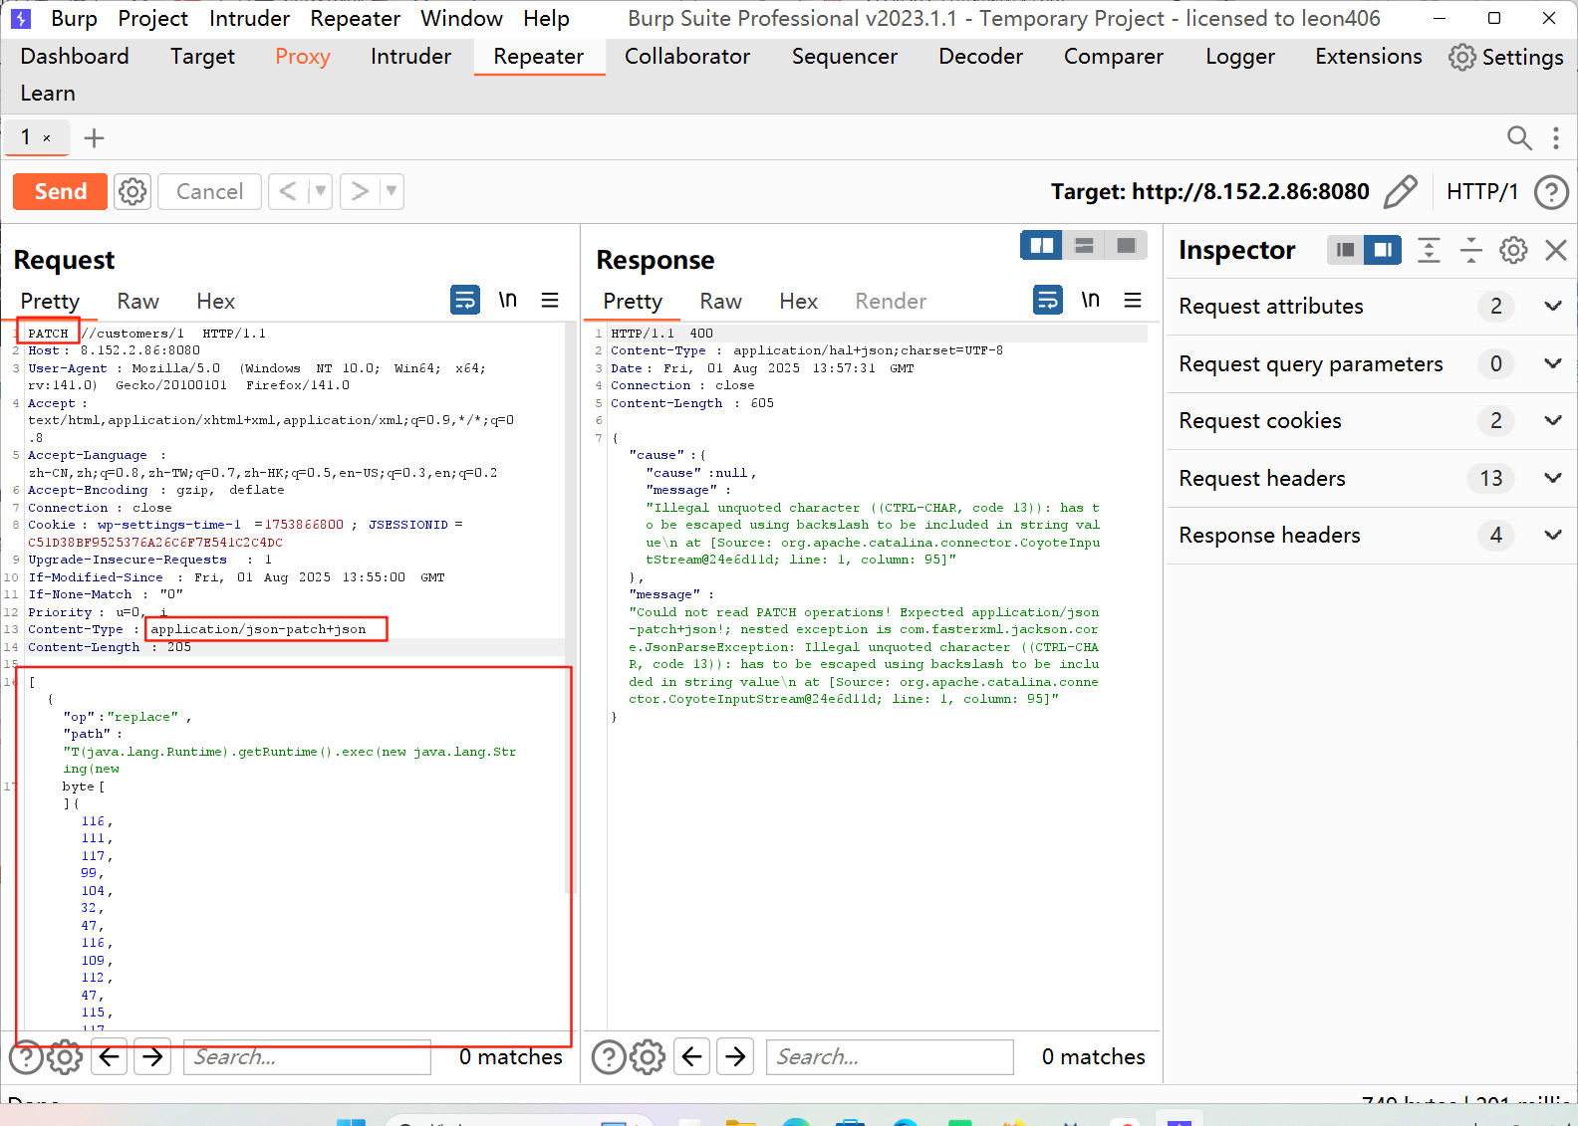Open Burp Settings
This screenshot has height=1126, width=1578.
pos(1506,57)
